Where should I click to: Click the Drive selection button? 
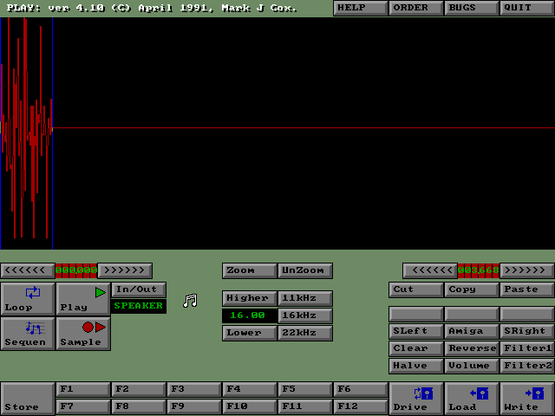coord(416,399)
